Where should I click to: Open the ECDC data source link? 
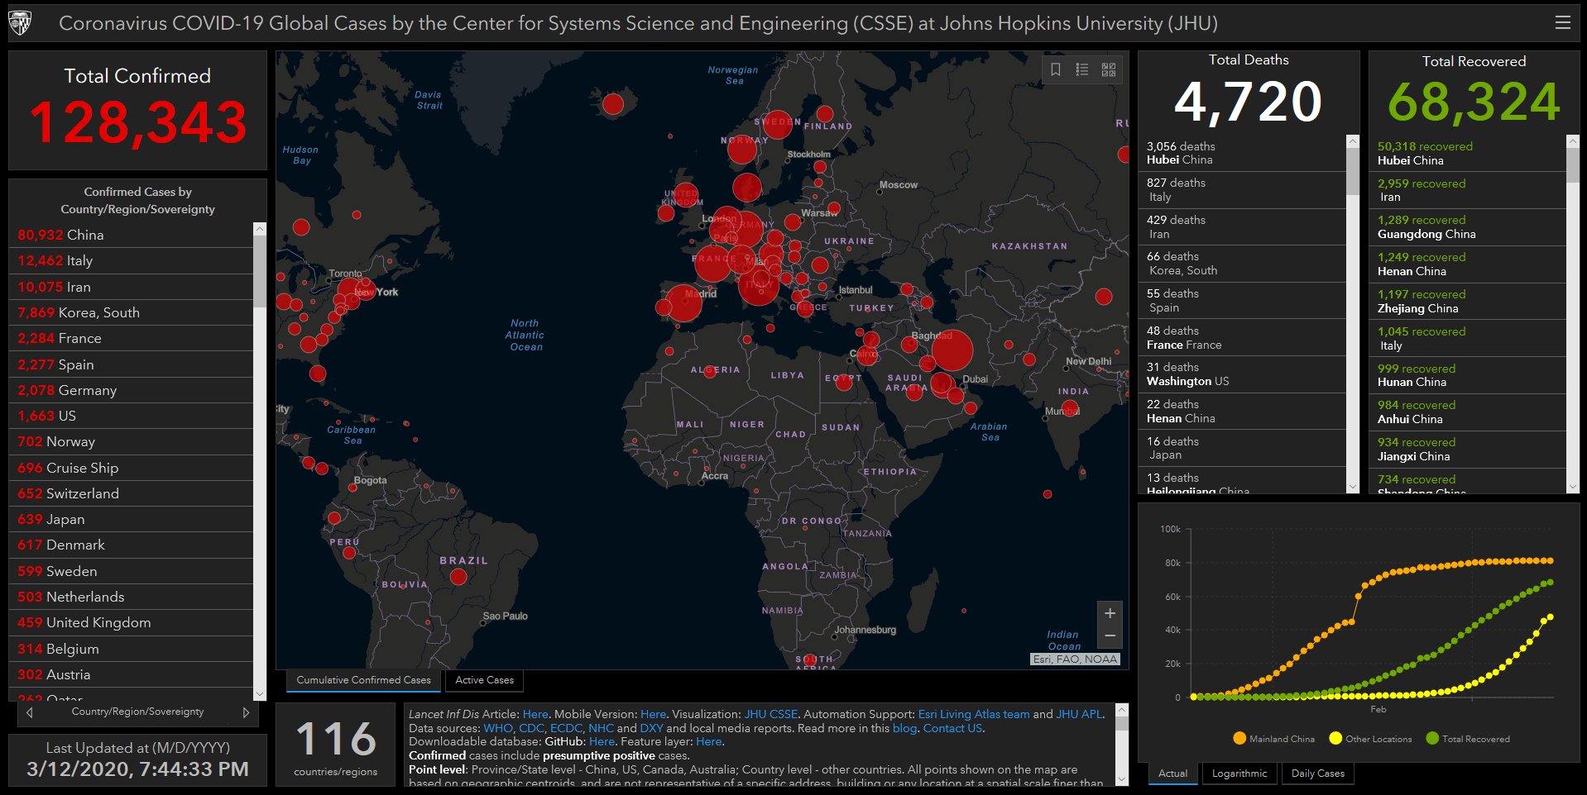[x=566, y=728]
